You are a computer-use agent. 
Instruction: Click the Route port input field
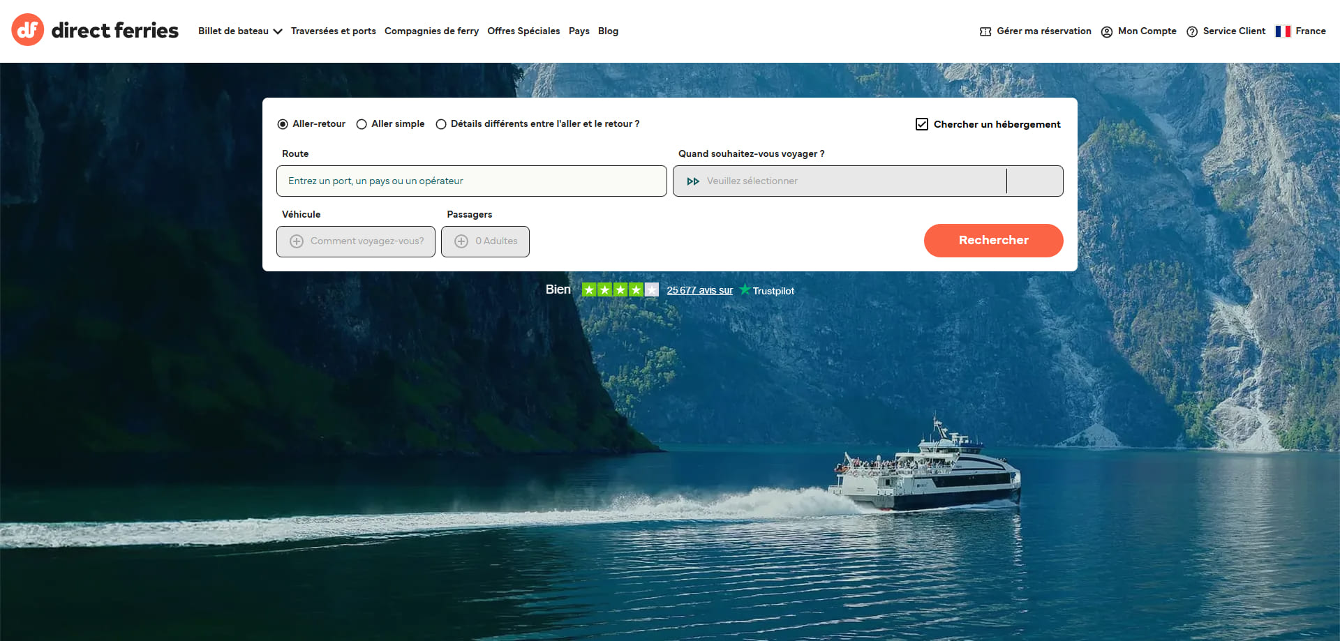tap(472, 181)
